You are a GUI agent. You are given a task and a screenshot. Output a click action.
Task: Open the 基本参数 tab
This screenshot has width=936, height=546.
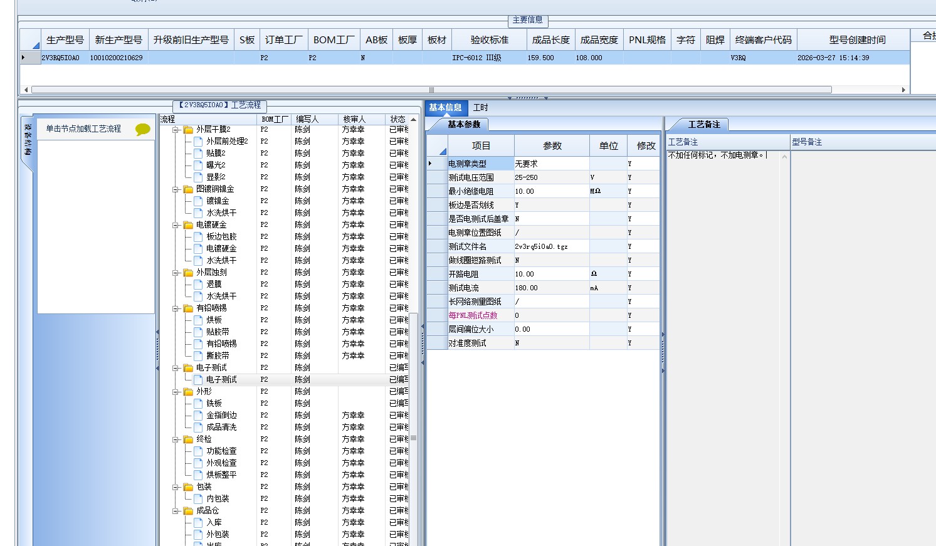pyautogui.click(x=464, y=125)
